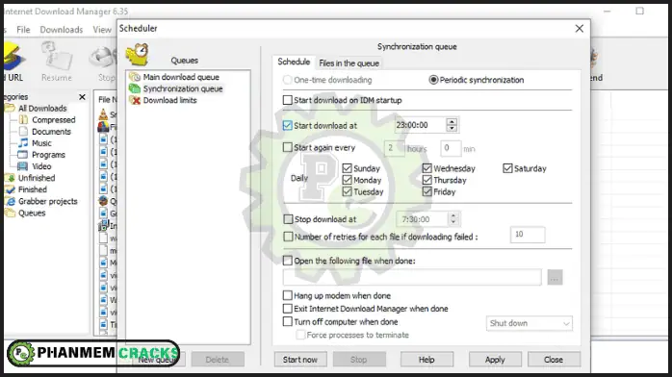Increase Start download at time spinner

point(452,121)
